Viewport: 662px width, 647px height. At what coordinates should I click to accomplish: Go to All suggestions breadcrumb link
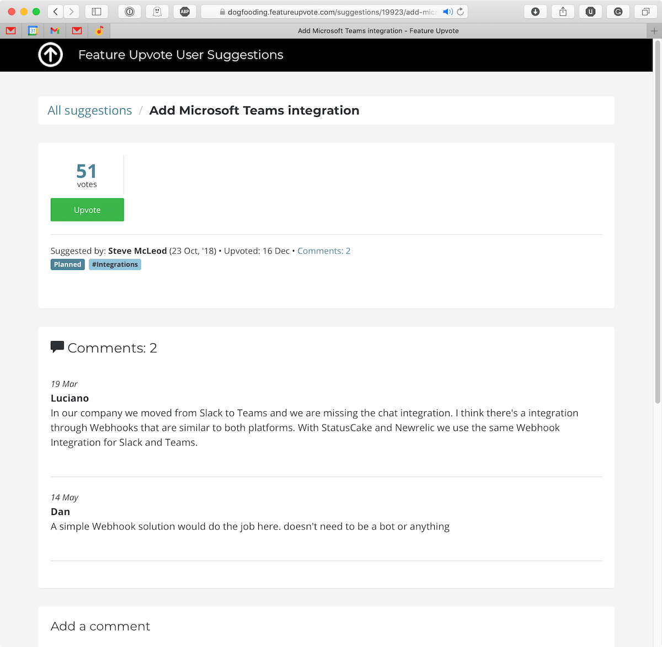(x=90, y=110)
